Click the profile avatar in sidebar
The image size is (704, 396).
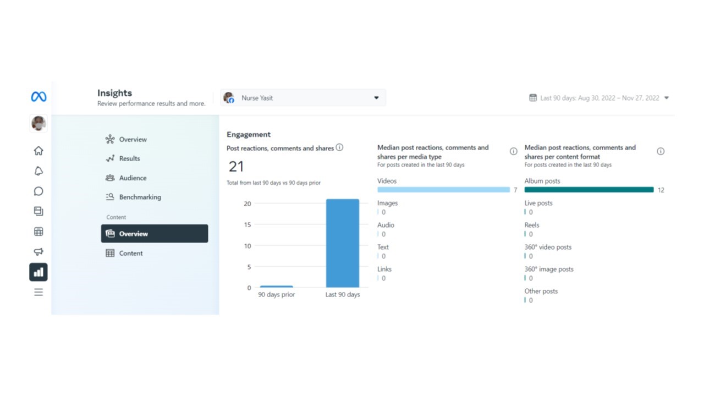pyautogui.click(x=38, y=123)
